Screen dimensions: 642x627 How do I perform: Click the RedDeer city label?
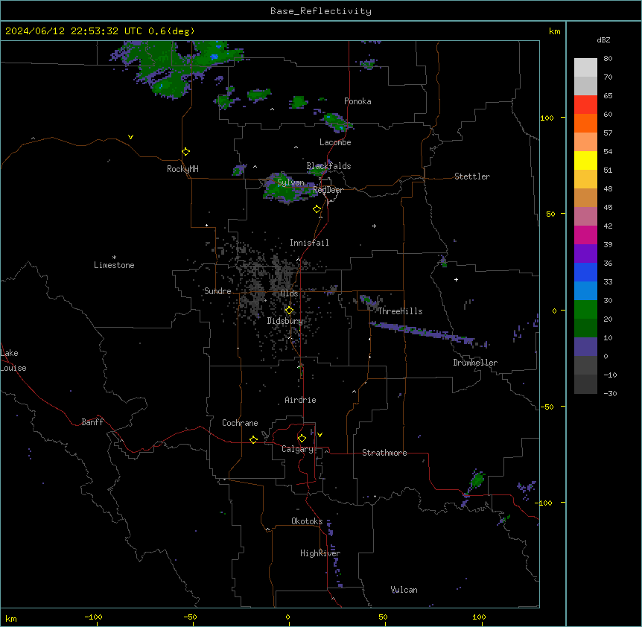328,190
